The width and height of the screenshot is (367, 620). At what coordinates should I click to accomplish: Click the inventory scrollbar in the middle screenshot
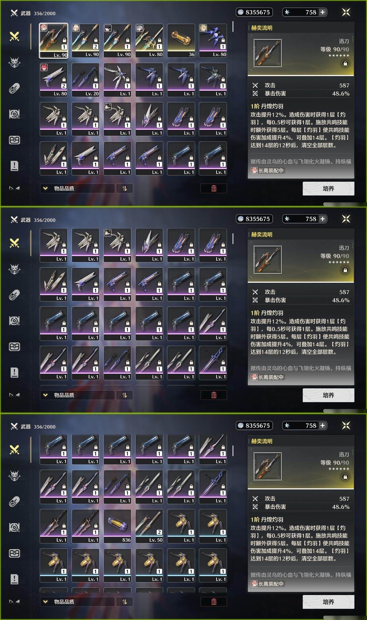[x=233, y=239]
